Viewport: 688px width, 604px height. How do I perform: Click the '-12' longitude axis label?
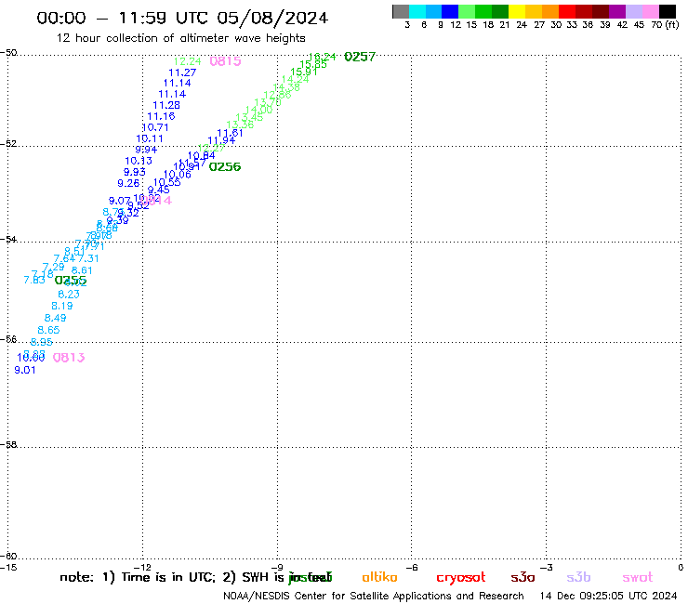[x=142, y=568]
